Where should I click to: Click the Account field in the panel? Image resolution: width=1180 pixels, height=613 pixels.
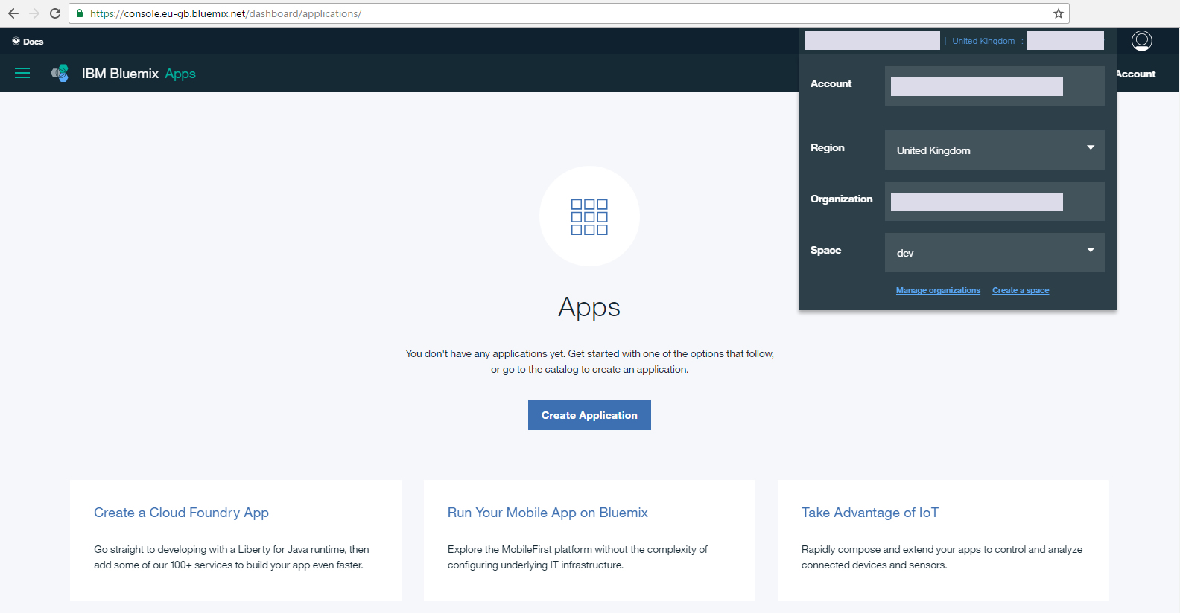click(995, 86)
